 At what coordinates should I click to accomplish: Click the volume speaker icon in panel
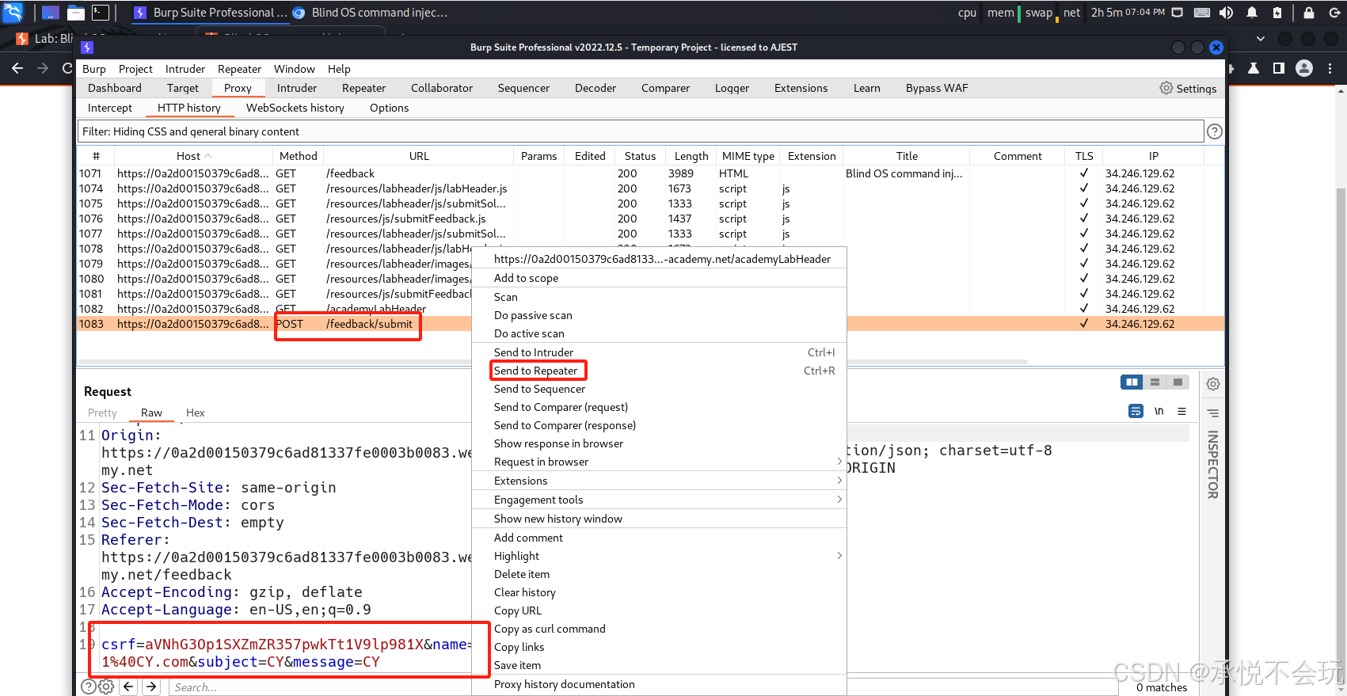[x=1226, y=13]
